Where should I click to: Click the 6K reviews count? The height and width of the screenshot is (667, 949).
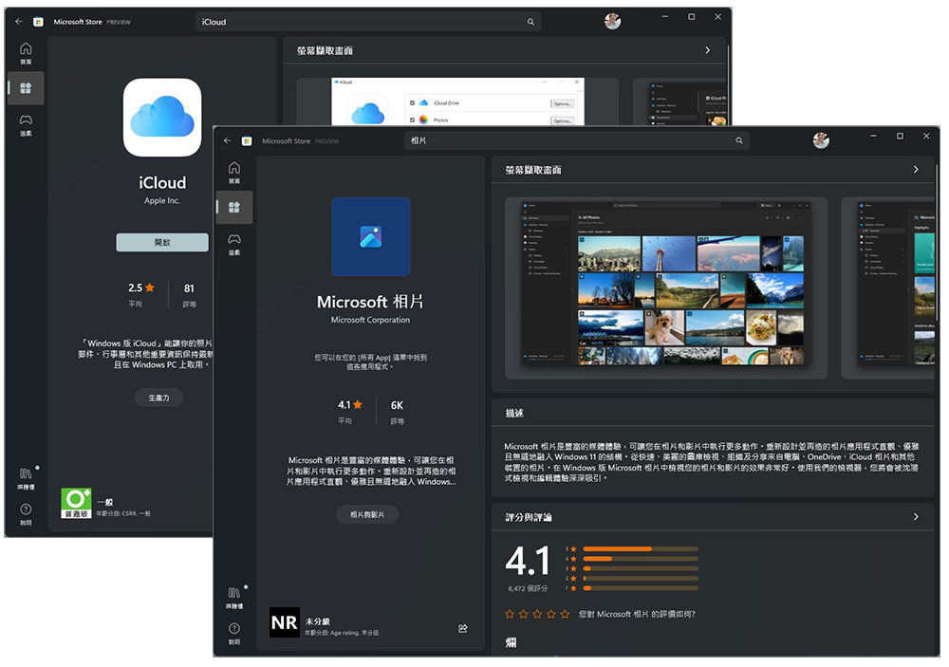(397, 405)
